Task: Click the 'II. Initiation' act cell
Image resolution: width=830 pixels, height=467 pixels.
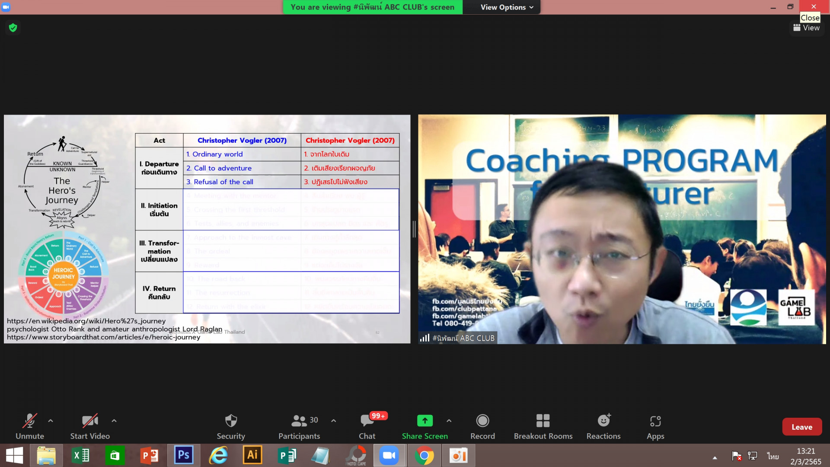Action: coord(159,210)
